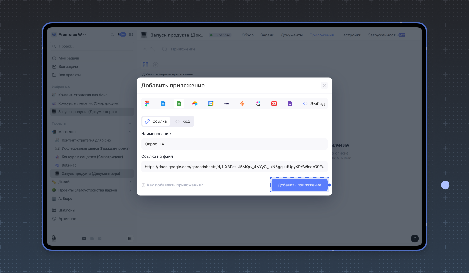The height and width of the screenshot is (273, 469).
Task: Choose the Miro app icon
Action: [x=227, y=104]
